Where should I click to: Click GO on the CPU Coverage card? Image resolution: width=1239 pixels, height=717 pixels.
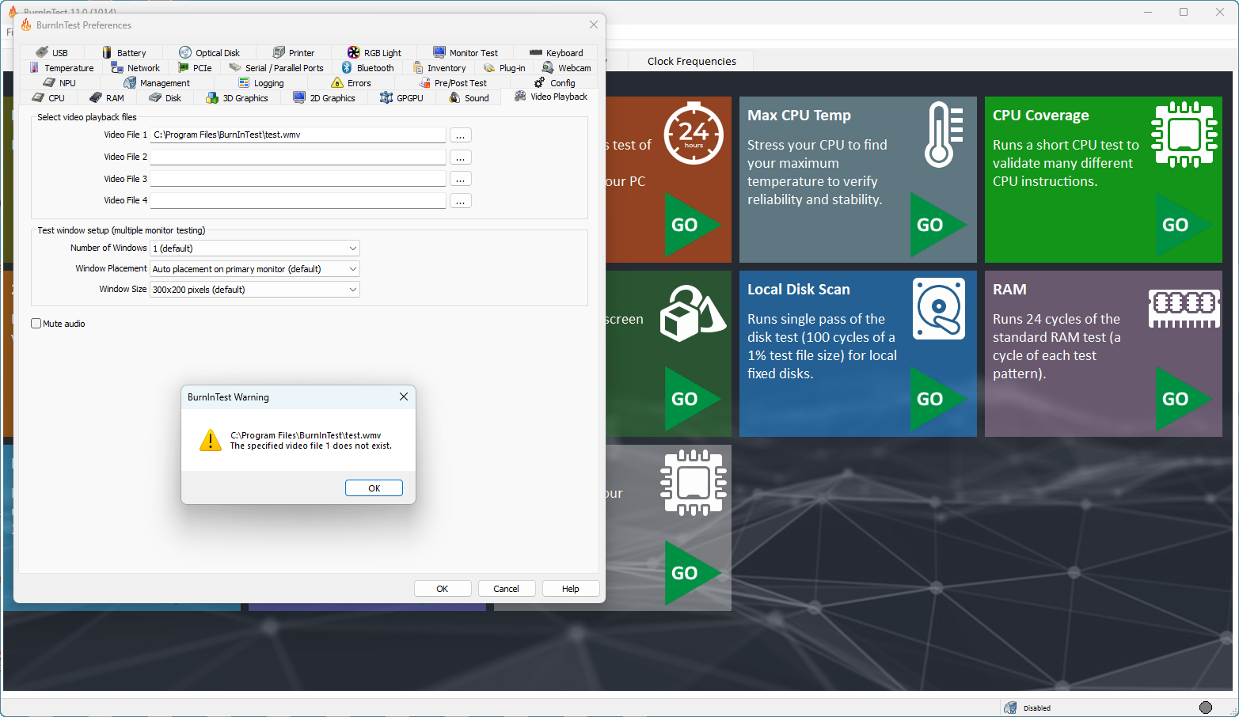[1184, 225]
